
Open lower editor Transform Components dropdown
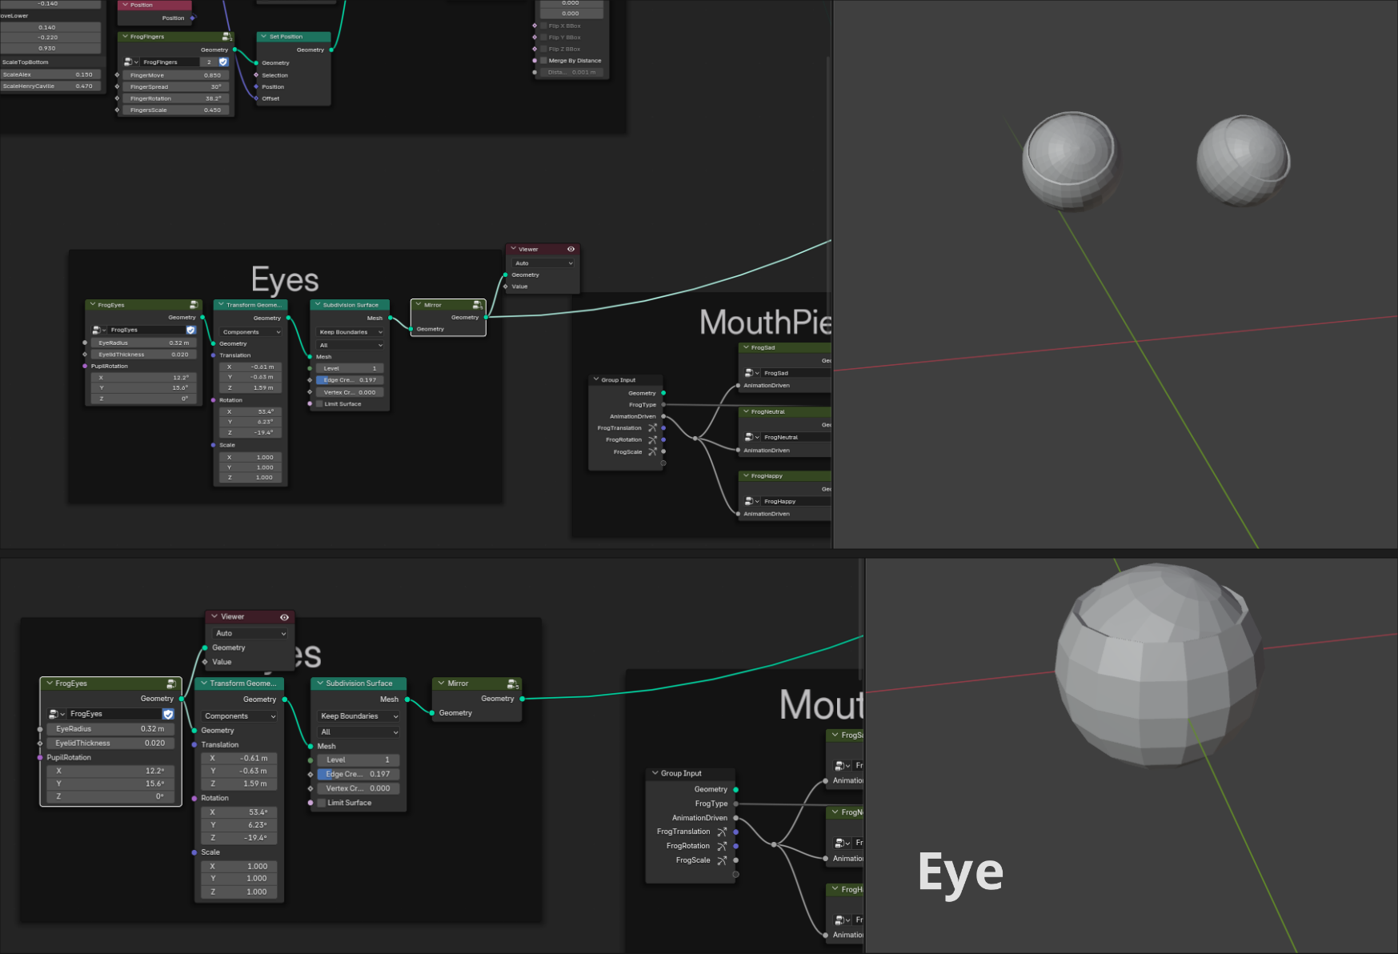click(x=239, y=716)
